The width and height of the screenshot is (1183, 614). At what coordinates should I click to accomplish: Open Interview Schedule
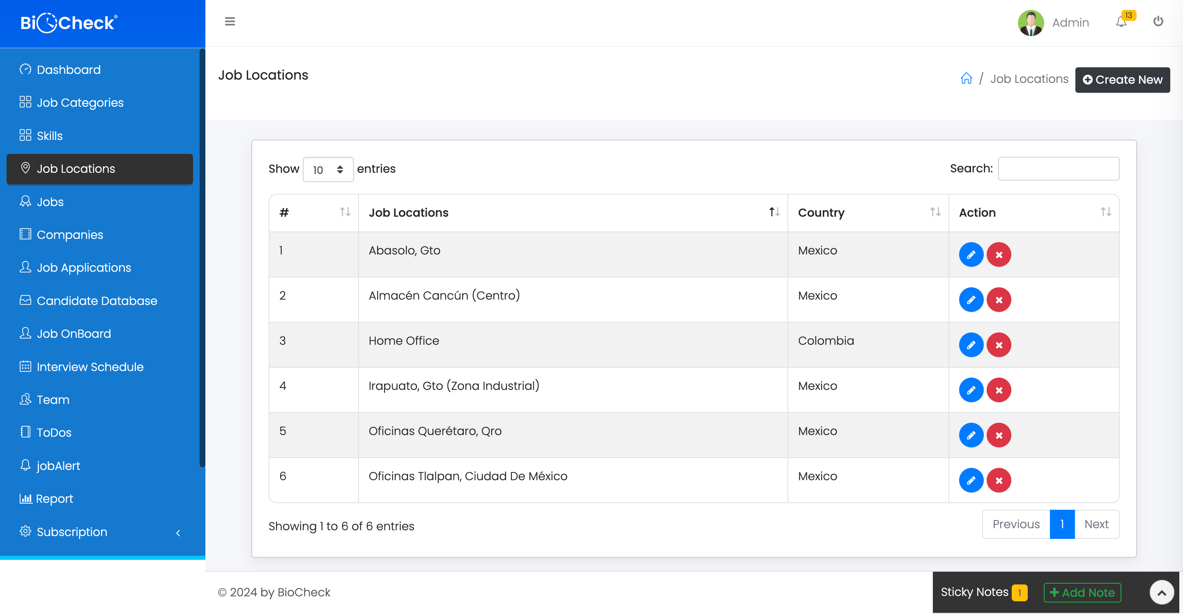(100, 367)
